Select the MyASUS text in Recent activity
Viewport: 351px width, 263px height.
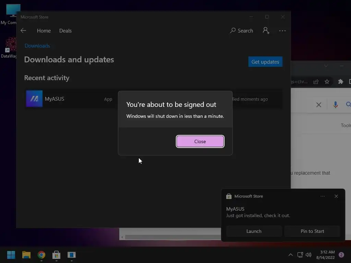55,99
